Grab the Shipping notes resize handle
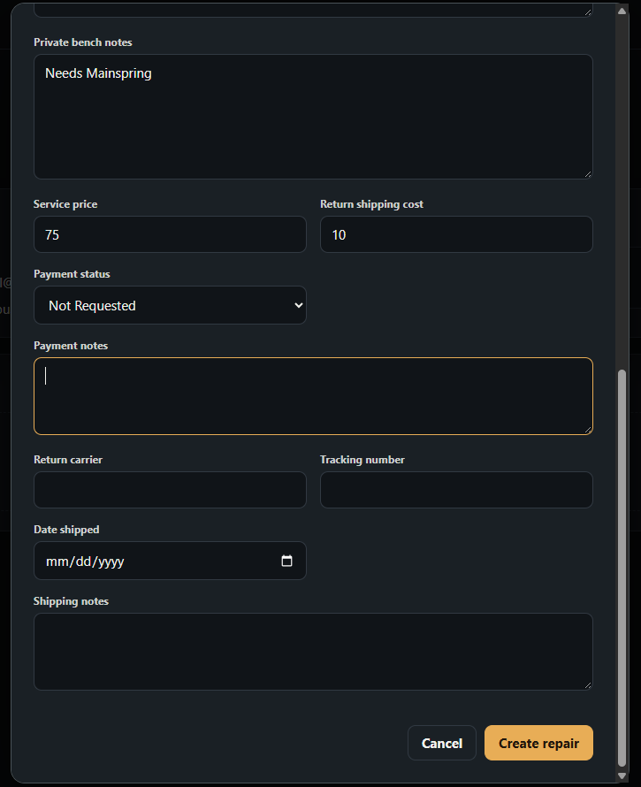 tap(588, 685)
